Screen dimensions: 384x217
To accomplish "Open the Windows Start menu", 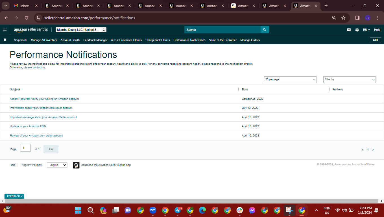I will [78, 210].
